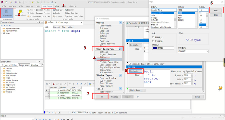Click the Print icon in quick access toolbar

19,2
